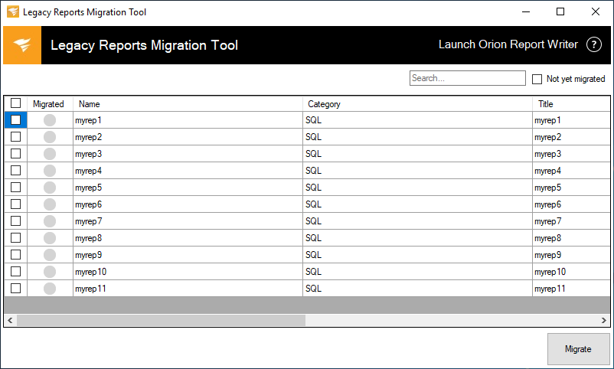Click the migrated status circle for myrep11
The image size is (614, 369).
[50, 289]
